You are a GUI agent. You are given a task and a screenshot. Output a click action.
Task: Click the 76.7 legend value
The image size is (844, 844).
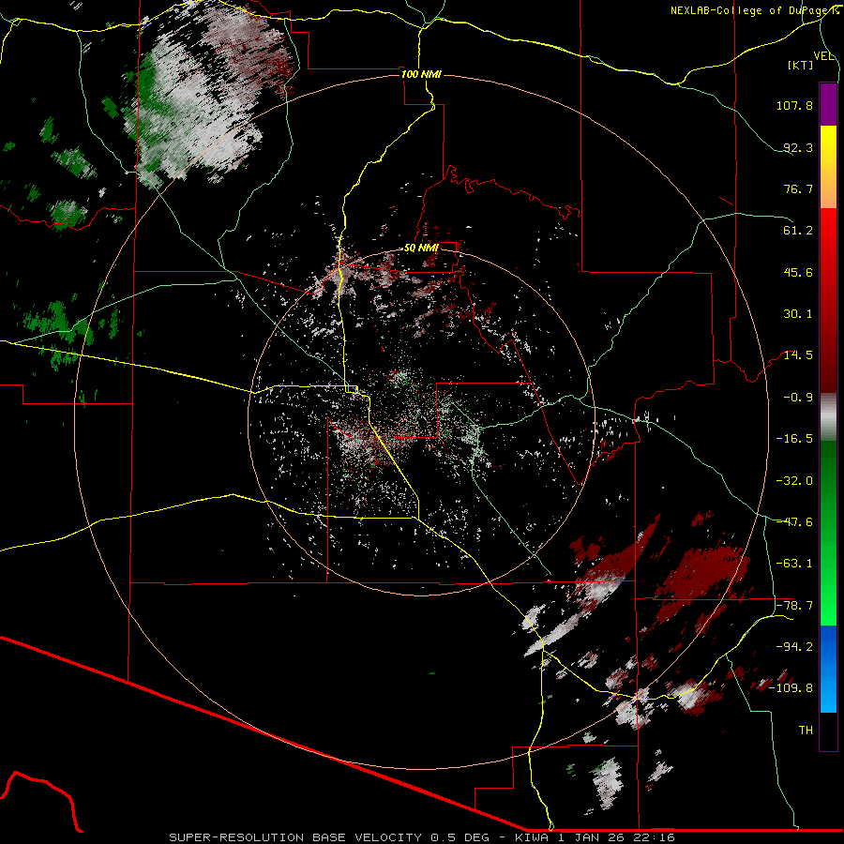click(798, 188)
